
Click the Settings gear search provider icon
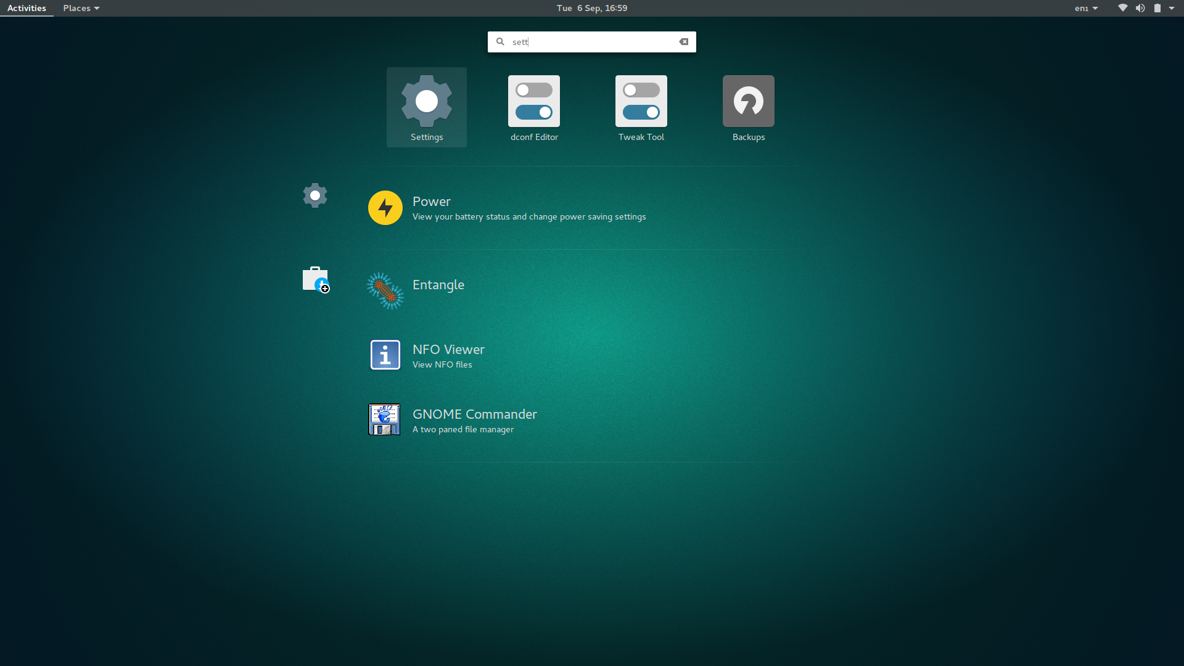coord(315,195)
